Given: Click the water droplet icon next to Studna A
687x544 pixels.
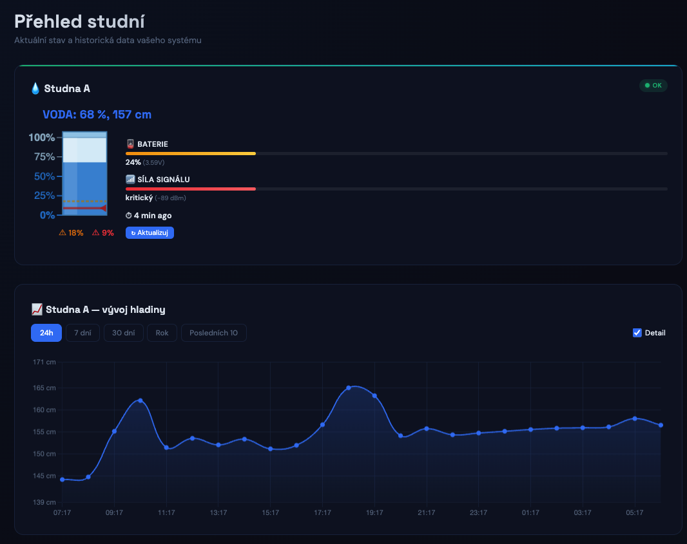Looking at the screenshot, I should pos(35,88).
